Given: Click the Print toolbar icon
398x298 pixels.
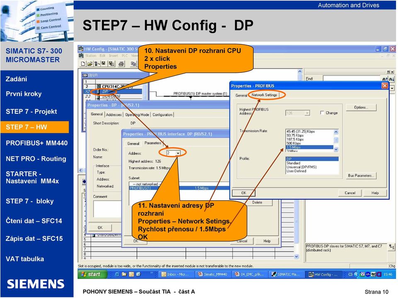Looking at the screenshot, I should [121, 64].
